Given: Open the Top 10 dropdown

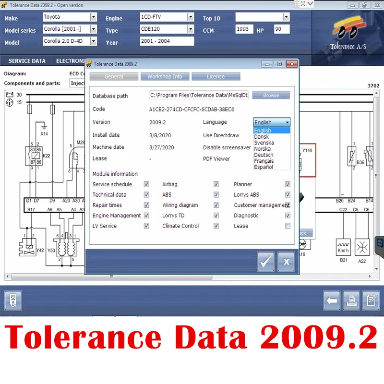Looking at the screenshot, I should click(x=286, y=17).
